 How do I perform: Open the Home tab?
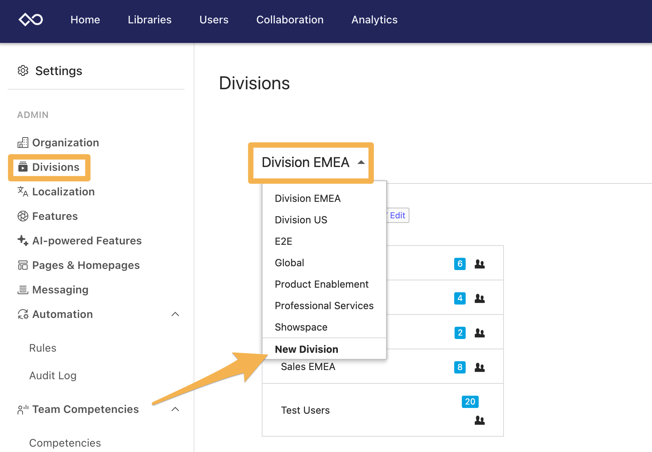[85, 20]
